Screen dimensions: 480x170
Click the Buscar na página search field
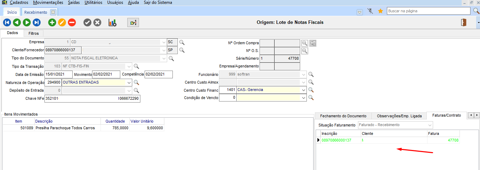(429, 11)
